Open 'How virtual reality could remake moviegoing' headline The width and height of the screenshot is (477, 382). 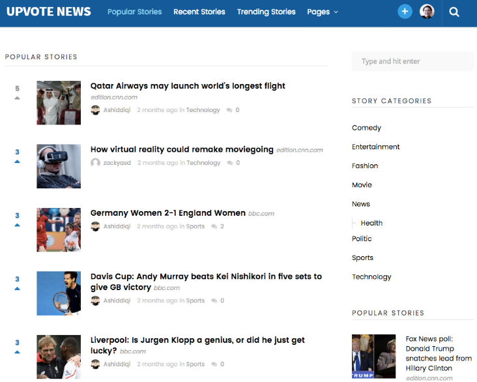coord(182,149)
